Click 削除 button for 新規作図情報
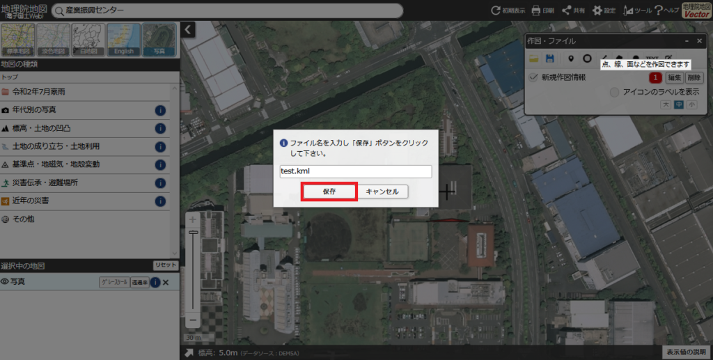This screenshot has width=713, height=360. 694,78
